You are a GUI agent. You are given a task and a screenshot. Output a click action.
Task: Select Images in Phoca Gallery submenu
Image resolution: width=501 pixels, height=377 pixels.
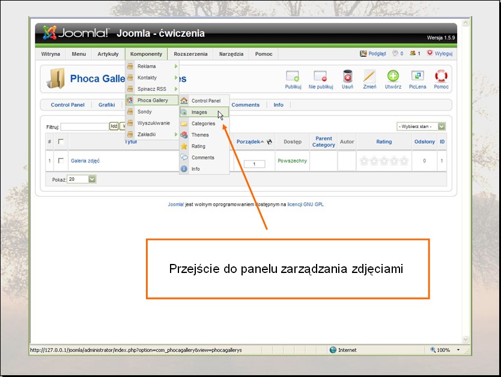tap(199, 112)
